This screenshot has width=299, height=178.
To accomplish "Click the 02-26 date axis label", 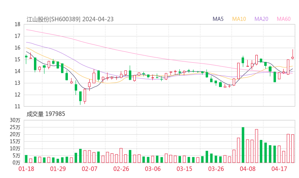I will click(121, 169).
